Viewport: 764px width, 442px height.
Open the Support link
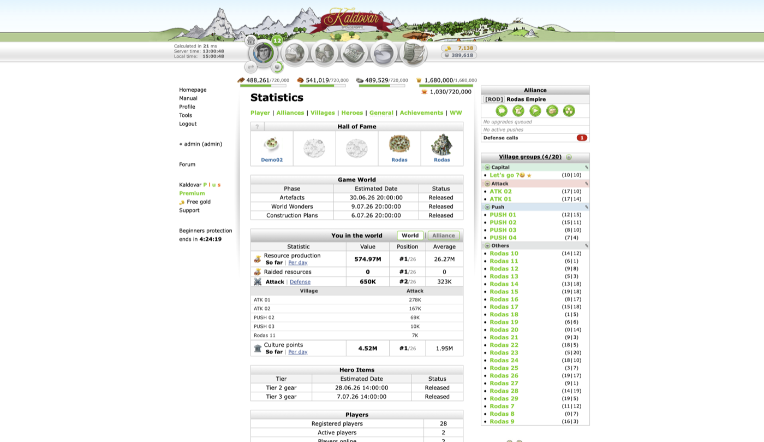pyautogui.click(x=189, y=210)
